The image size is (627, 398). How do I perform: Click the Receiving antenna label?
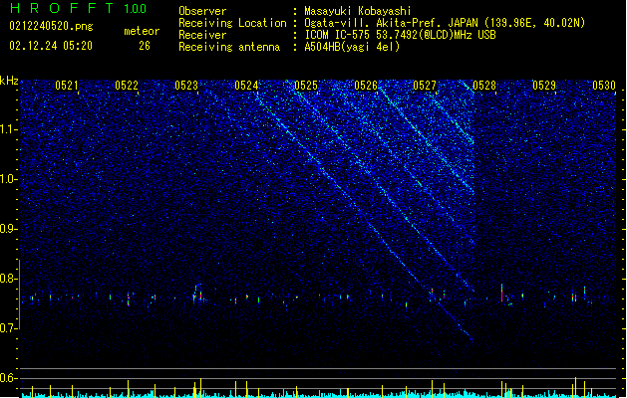[x=229, y=47]
